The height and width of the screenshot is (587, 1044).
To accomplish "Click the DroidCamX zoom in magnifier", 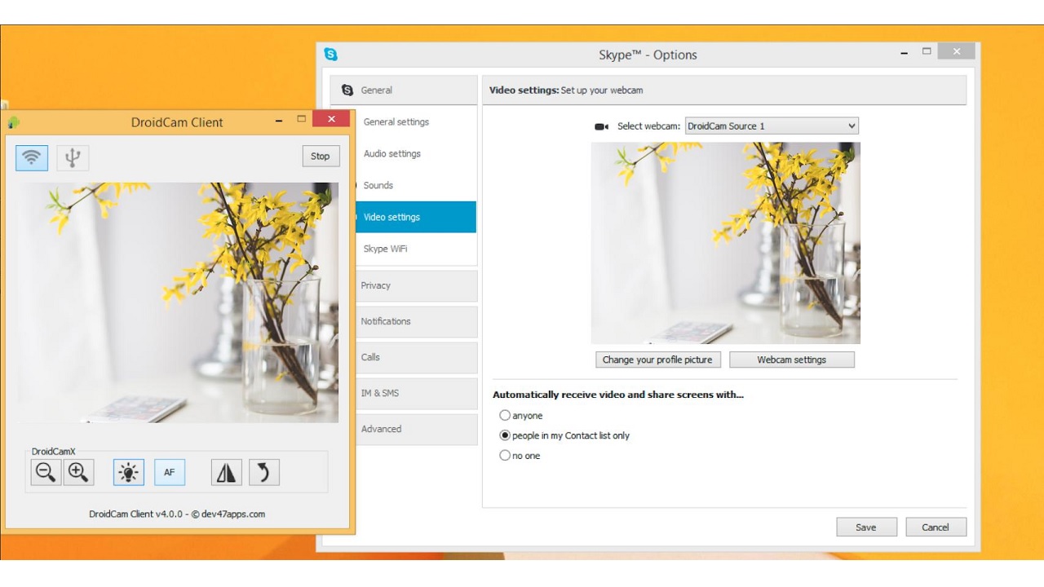I will click(x=78, y=472).
